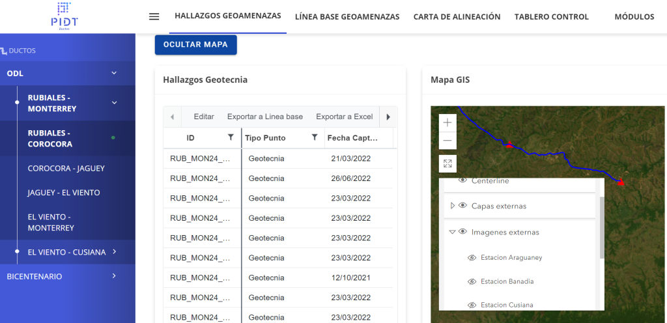The image size is (667, 323).
Task: Click the PIDT logo
Action: pyautogui.click(x=64, y=16)
